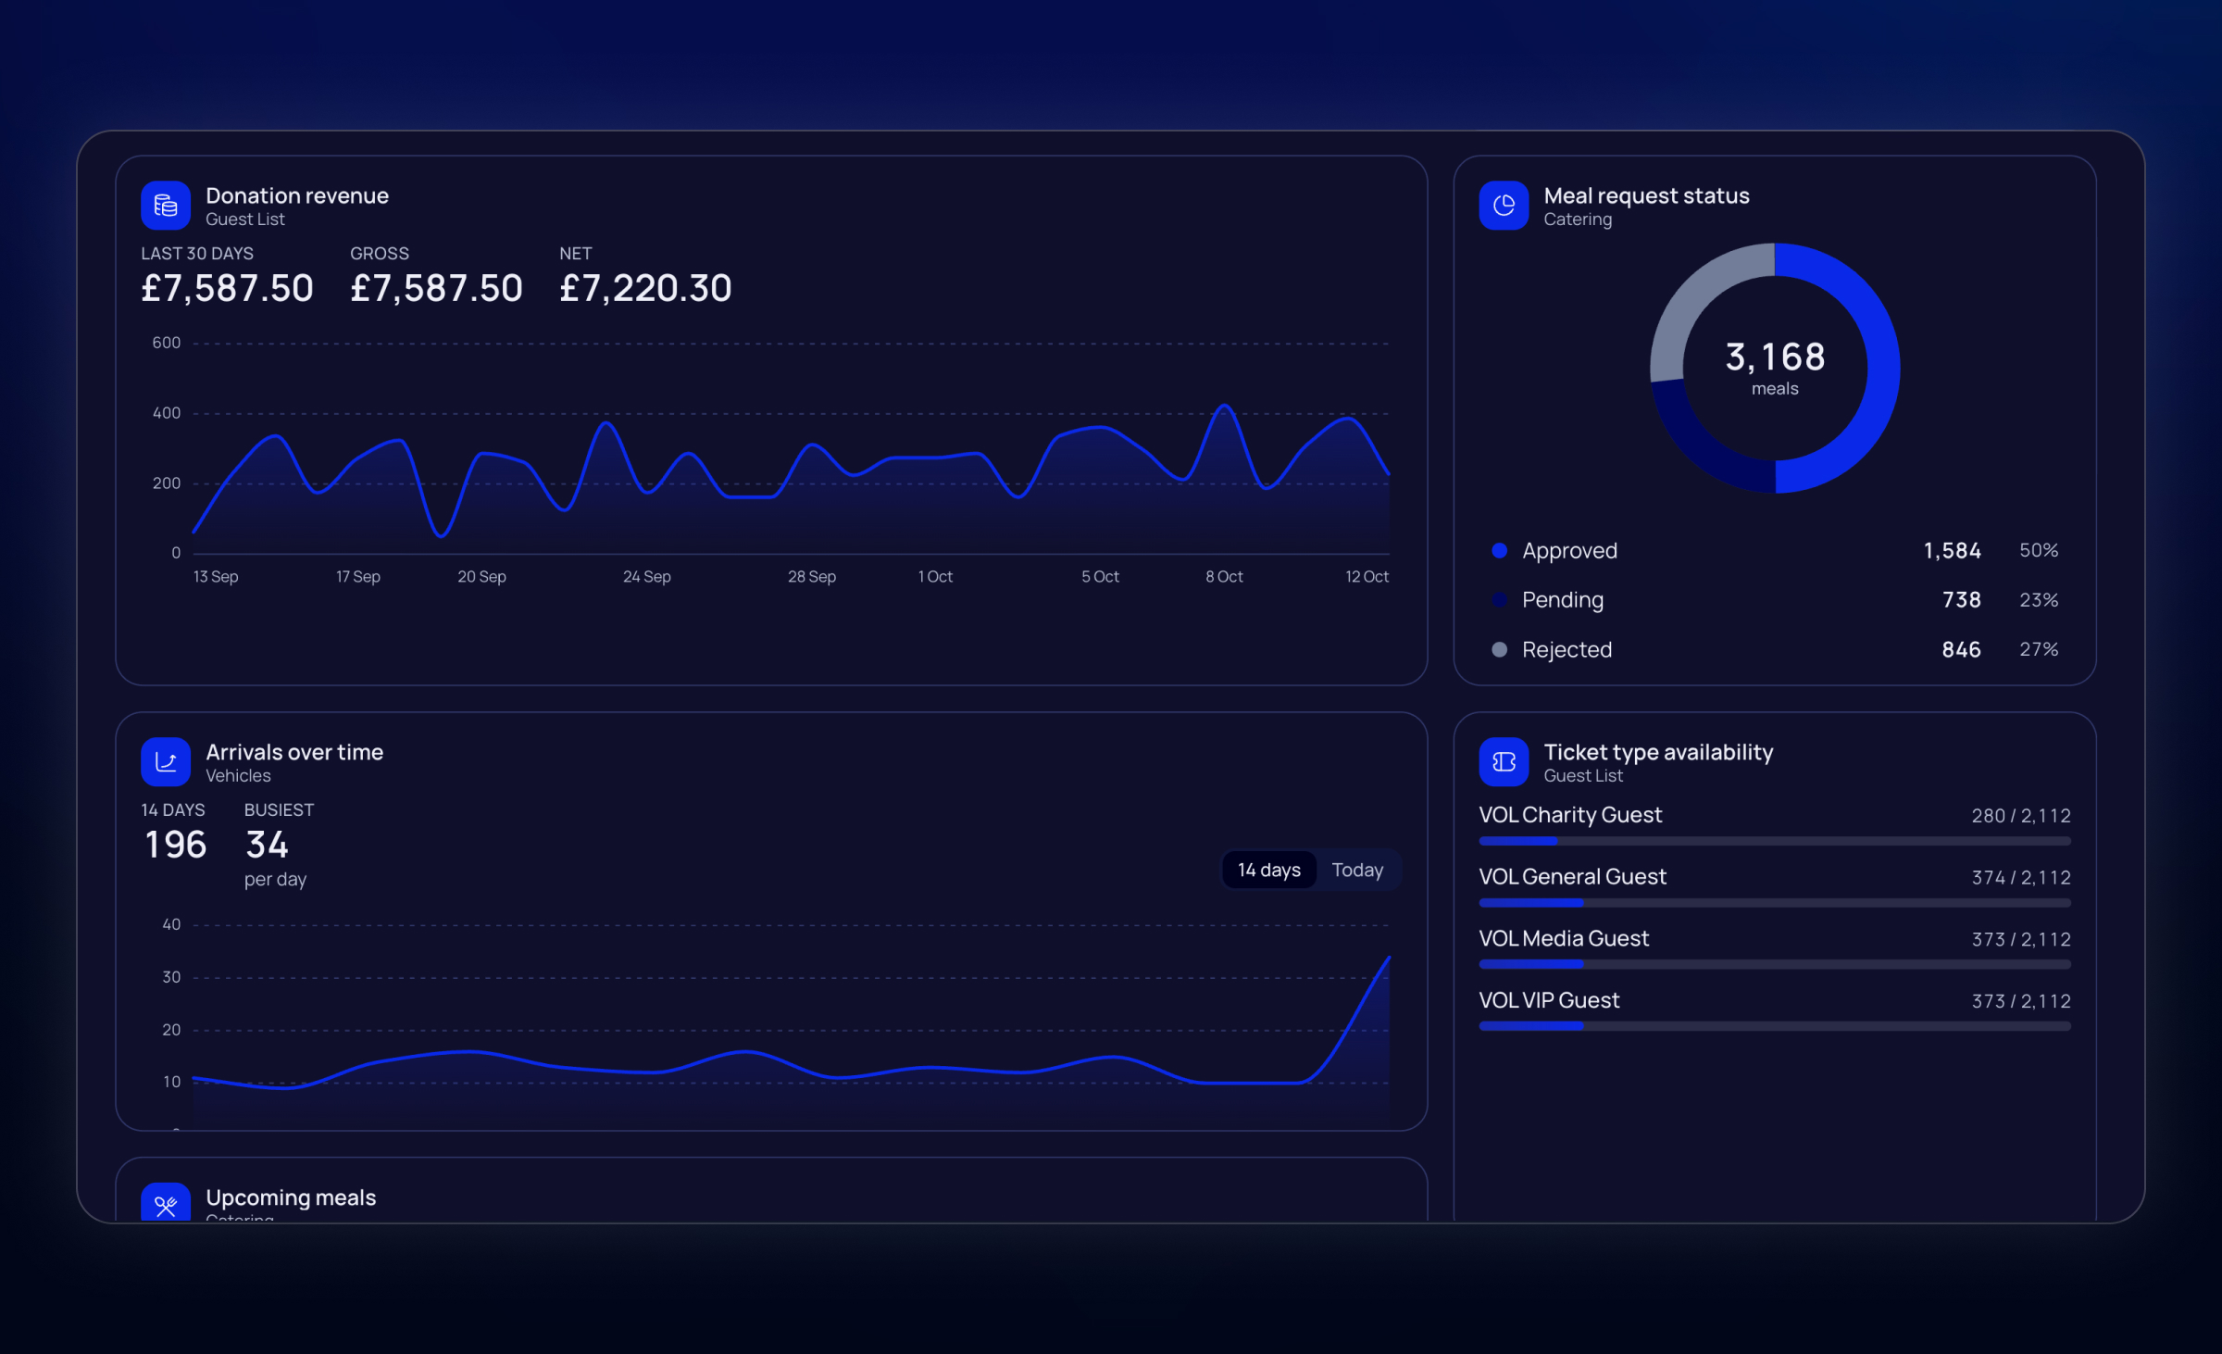Select the Approved blue legend dot
2222x1354 pixels.
tap(1499, 550)
